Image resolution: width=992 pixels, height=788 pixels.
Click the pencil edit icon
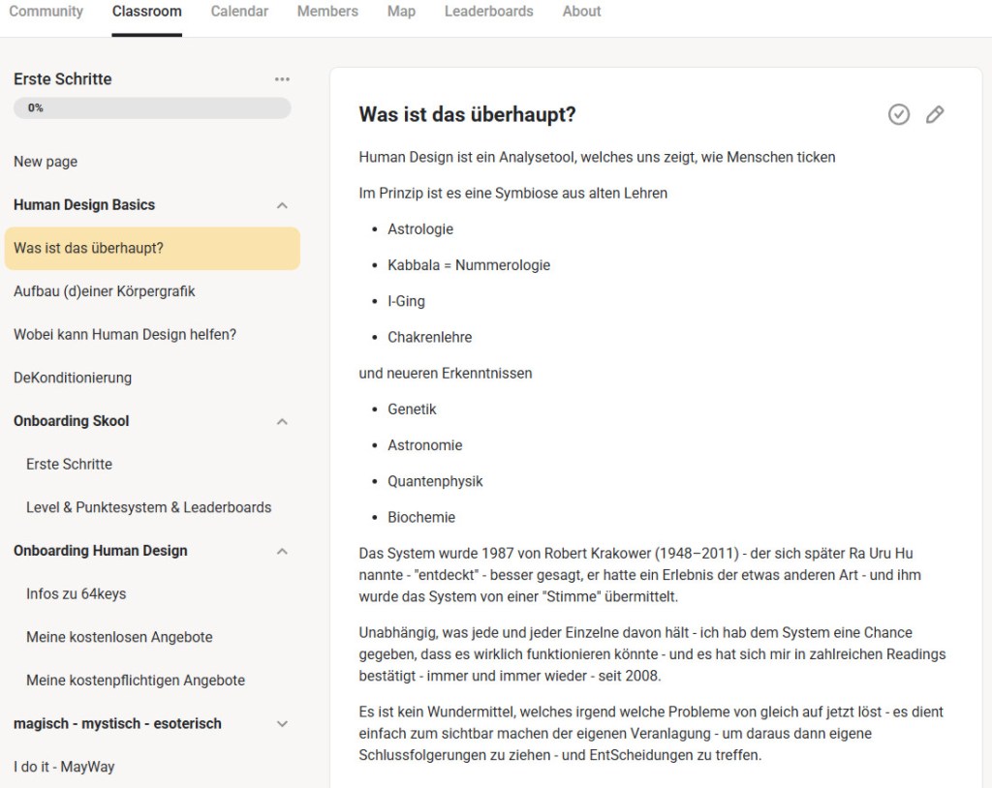pyautogui.click(x=935, y=115)
